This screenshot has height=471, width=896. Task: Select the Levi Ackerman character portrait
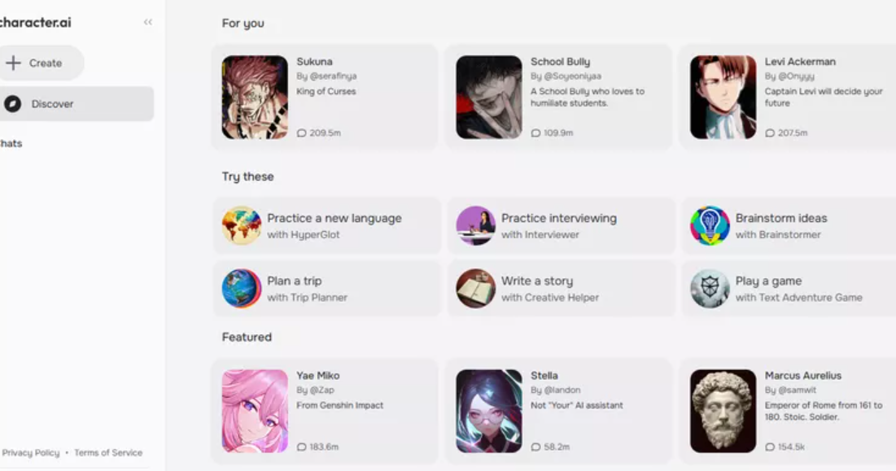point(723,97)
